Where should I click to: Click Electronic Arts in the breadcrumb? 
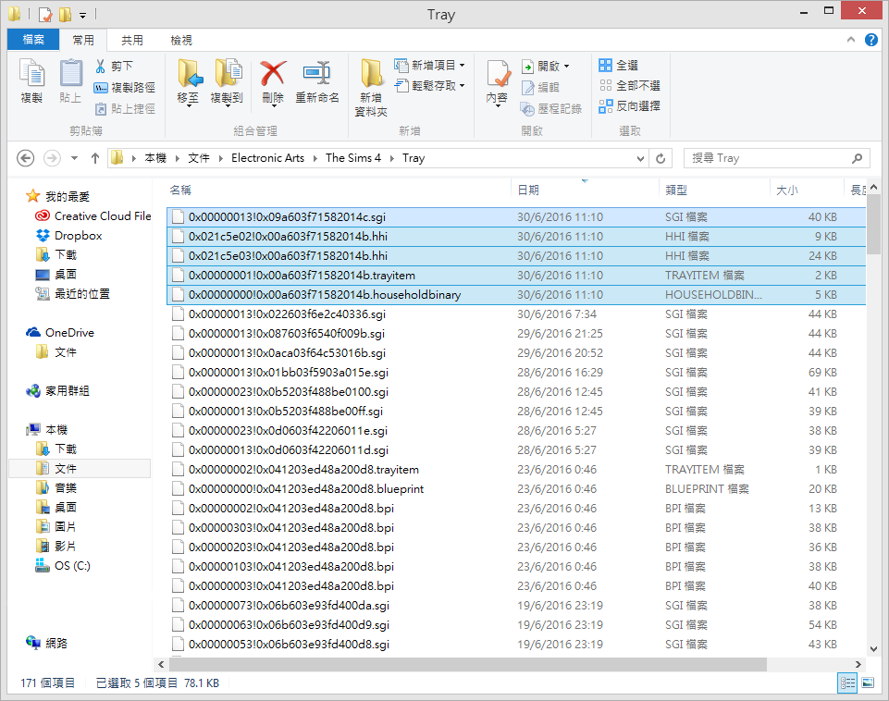point(267,158)
